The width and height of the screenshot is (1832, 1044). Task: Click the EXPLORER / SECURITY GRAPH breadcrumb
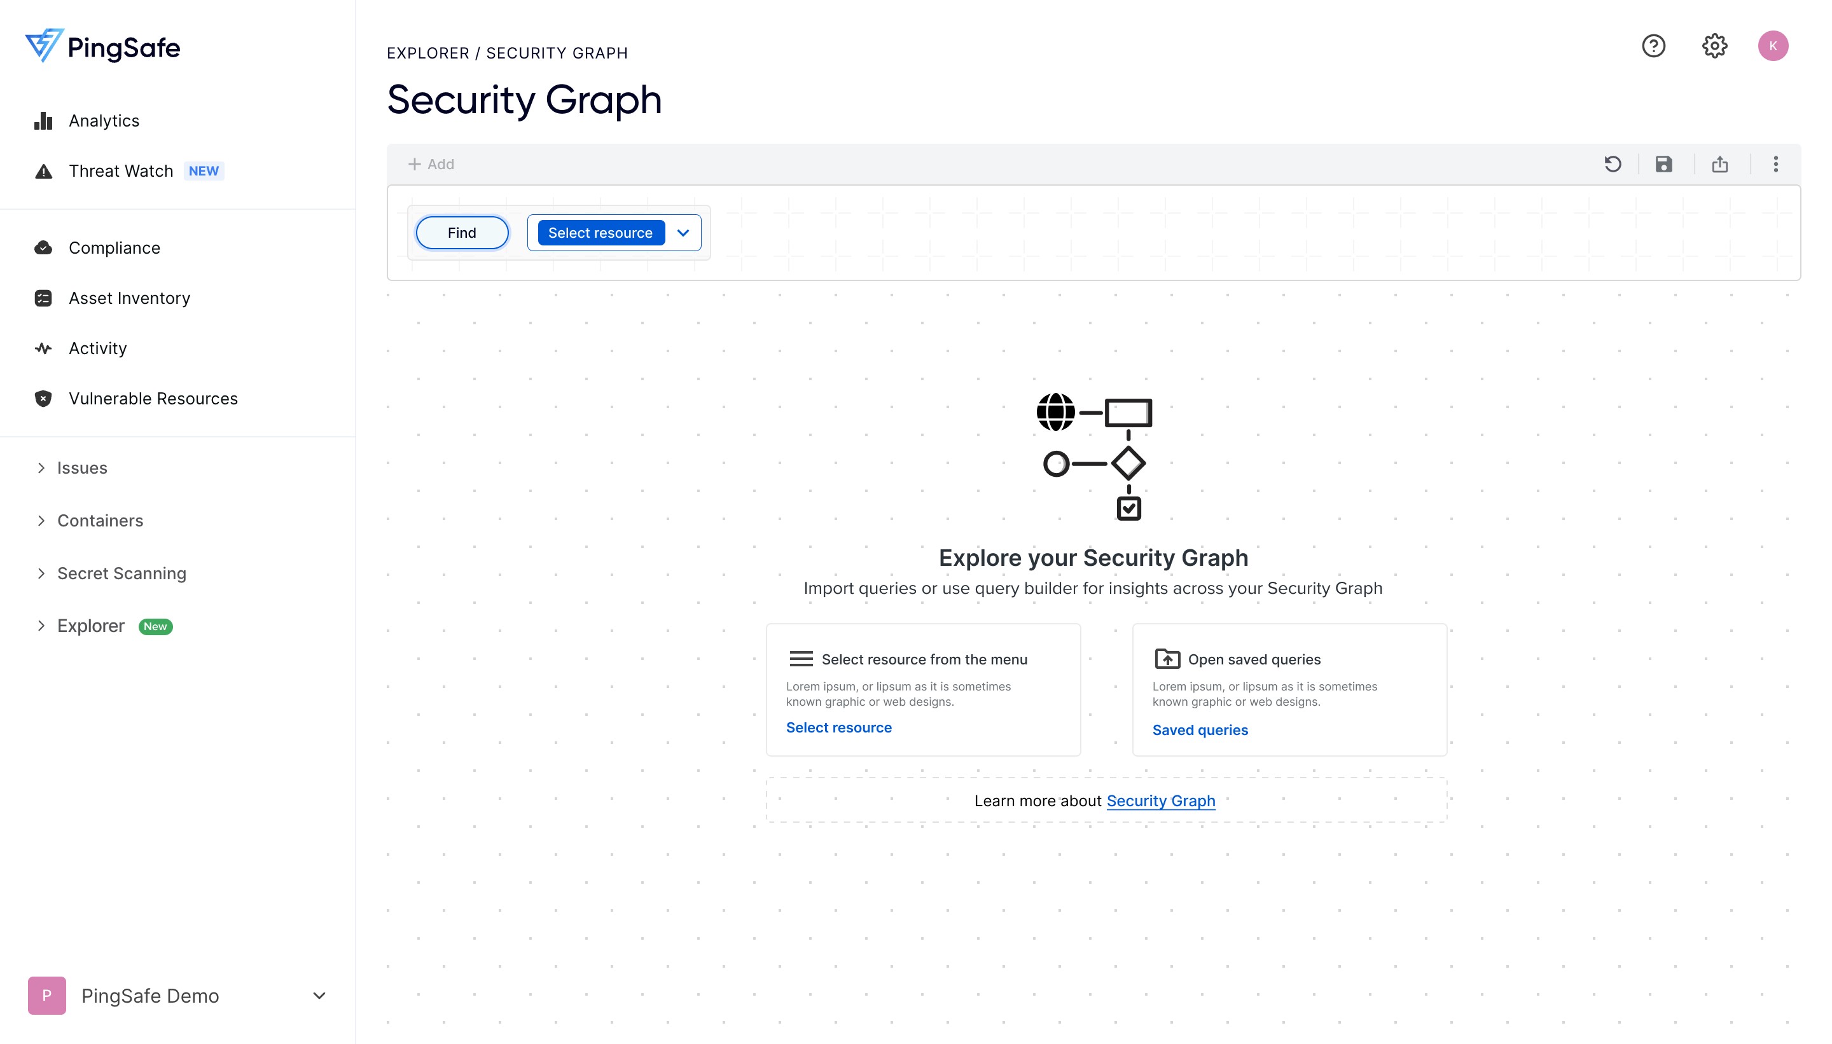click(507, 53)
